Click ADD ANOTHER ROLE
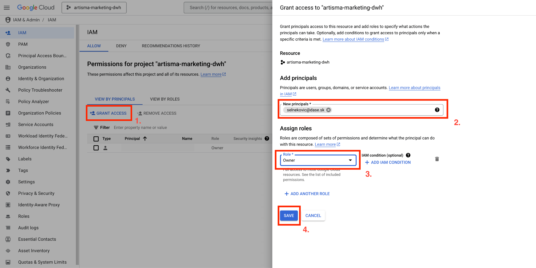Screen dimensions: 536x268 point(307,194)
